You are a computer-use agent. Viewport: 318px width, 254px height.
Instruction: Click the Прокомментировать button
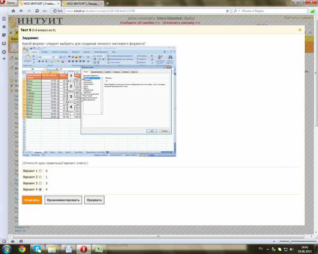[63, 200]
